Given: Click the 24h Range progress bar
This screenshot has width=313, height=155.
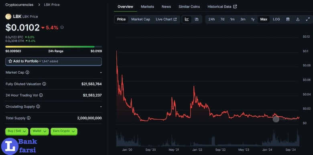Looking at the screenshot, I should pos(53,47).
